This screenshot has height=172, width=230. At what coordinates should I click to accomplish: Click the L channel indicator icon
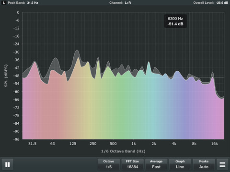pos(4,3)
